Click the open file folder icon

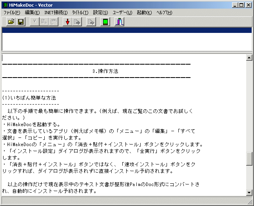[11, 22]
